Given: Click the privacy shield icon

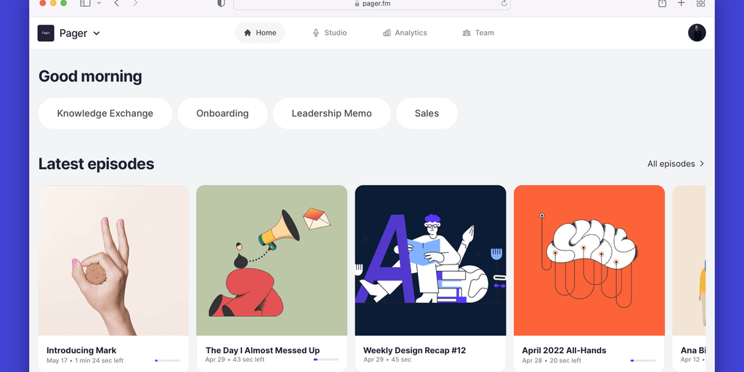Looking at the screenshot, I should pos(222,4).
